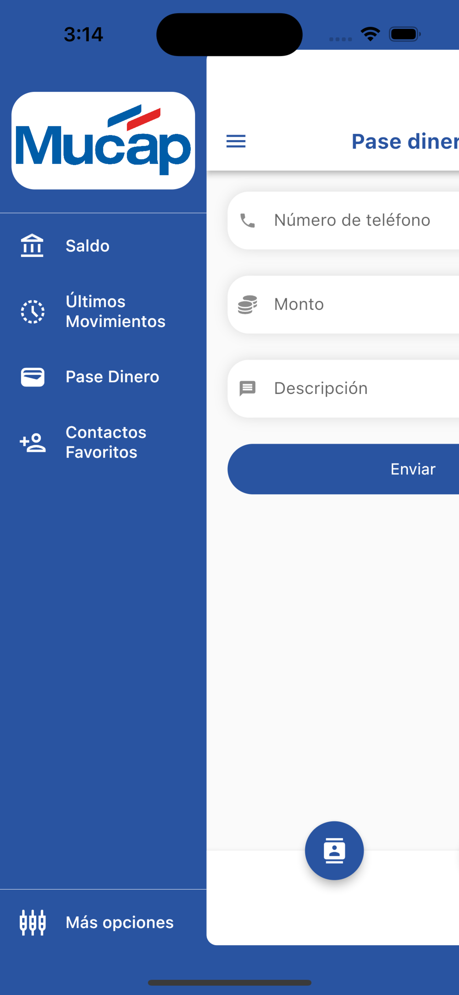Tap the Más opciones sliders icon
The width and height of the screenshot is (459, 995).
point(32,922)
